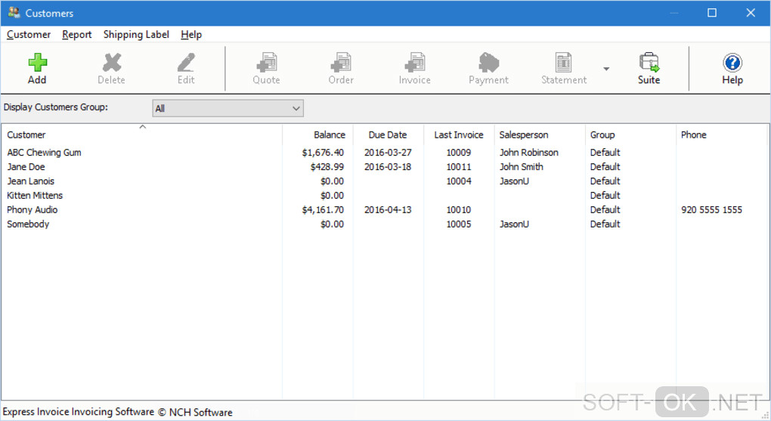The image size is (771, 421).
Task: Open the Display Customers Group combo box
Action: coord(228,108)
